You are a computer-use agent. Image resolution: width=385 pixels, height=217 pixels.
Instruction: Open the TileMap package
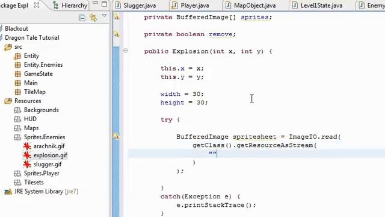click(35, 92)
